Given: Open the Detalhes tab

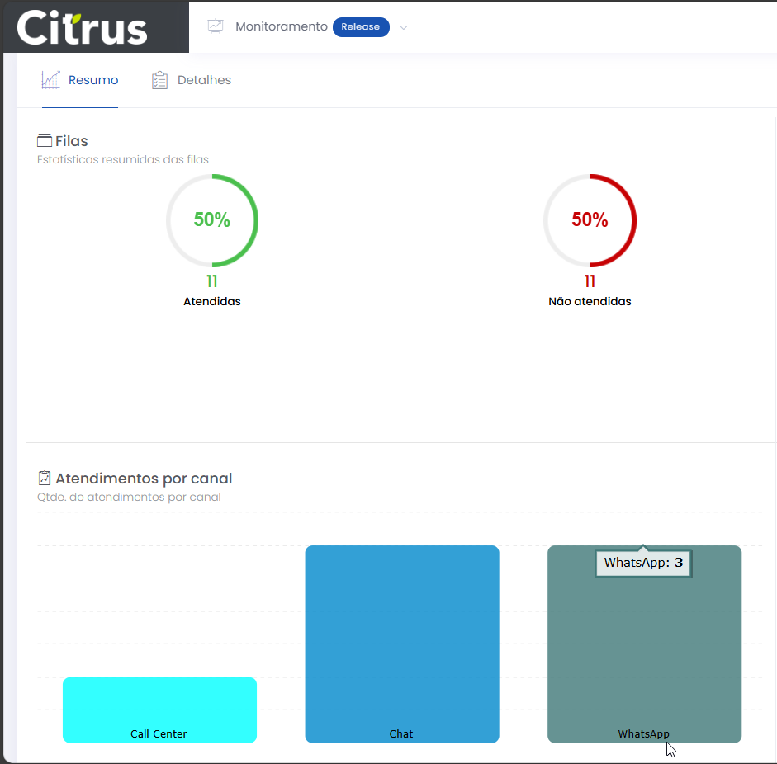Looking at the screenshot, I should coord(204,80).
